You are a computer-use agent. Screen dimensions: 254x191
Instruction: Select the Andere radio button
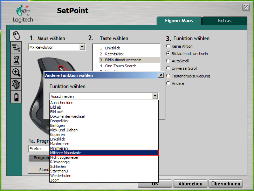point(168,83)
